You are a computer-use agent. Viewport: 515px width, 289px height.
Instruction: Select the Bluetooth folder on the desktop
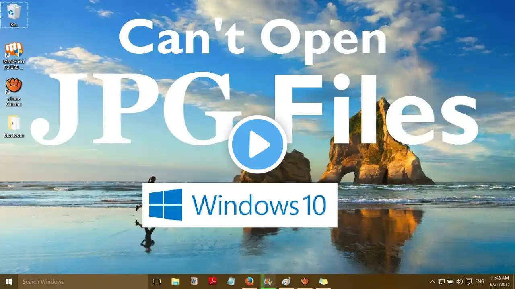[x=14, y=127]
